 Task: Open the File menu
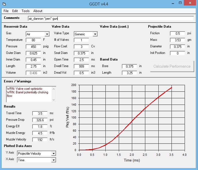tap(6, 11)
